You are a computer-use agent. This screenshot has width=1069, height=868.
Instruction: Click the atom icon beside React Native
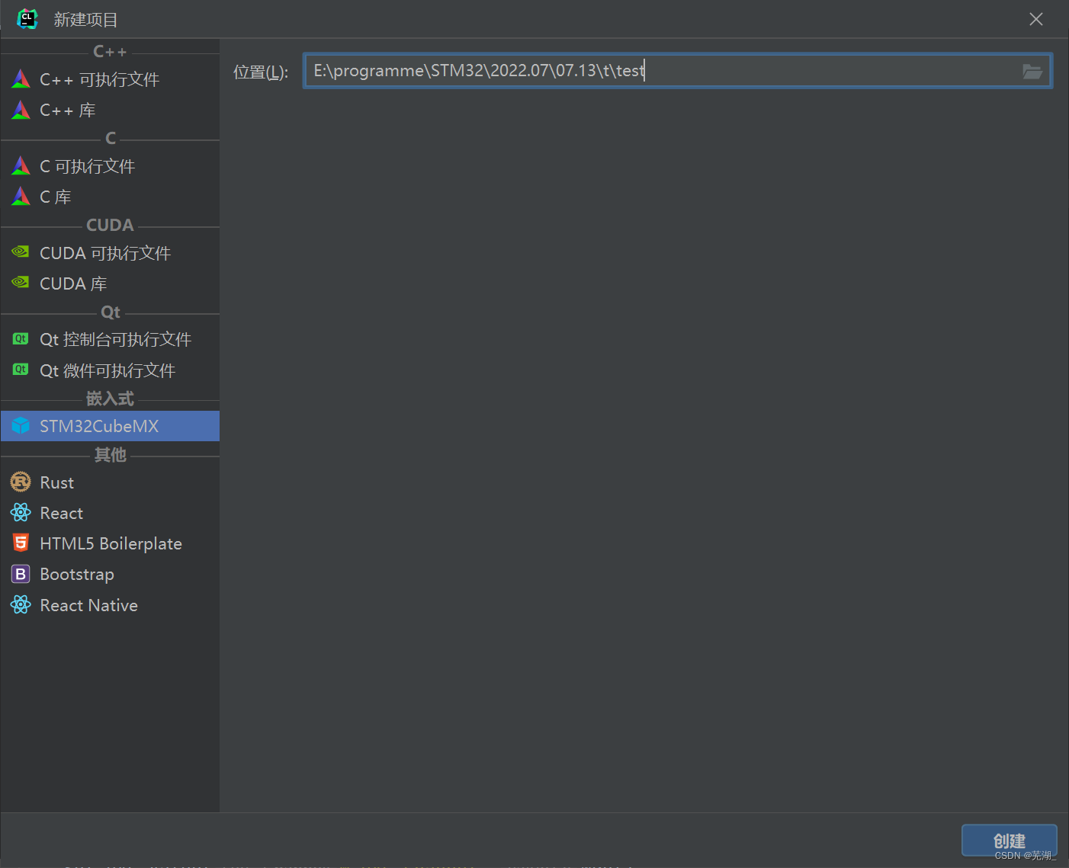[21, 604]
